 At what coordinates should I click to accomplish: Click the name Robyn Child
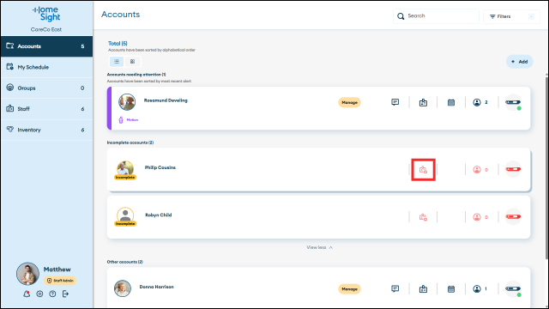click(x=159, y=215)
